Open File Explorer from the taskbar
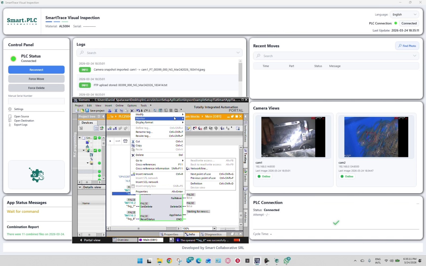This screenshot has height=266, width=426. 159,261
